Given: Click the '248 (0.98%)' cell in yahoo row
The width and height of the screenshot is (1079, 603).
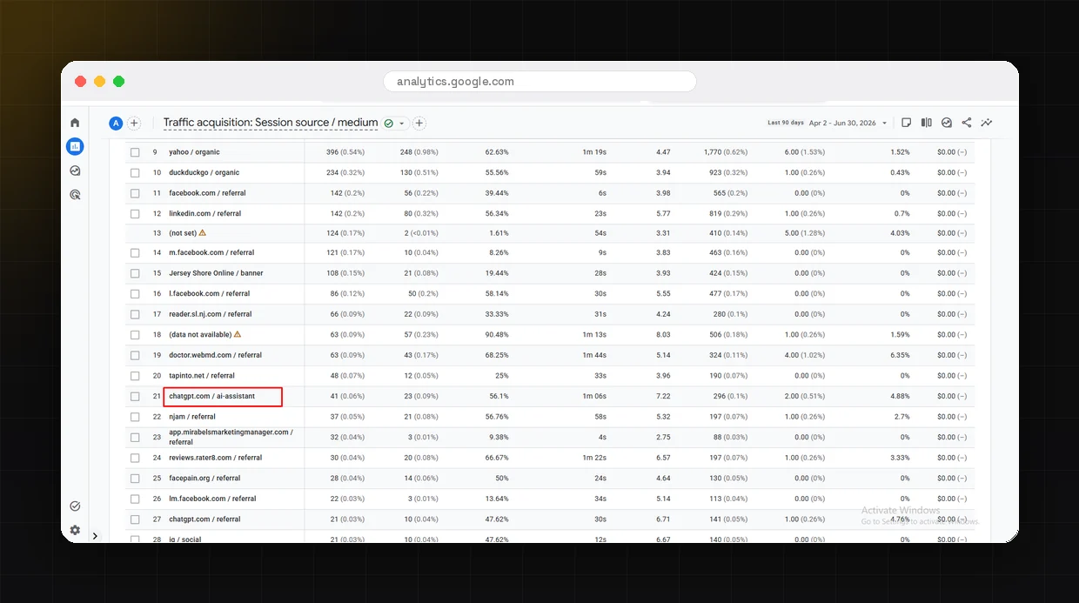Looking at the screenshot, I should tap(419, 152).
